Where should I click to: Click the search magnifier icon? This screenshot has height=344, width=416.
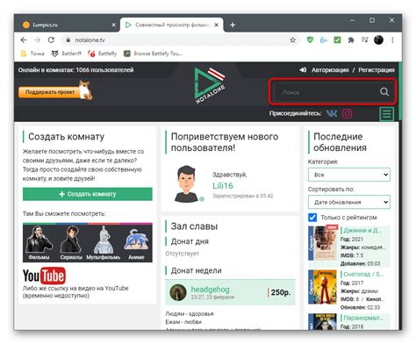pos(384,92)
